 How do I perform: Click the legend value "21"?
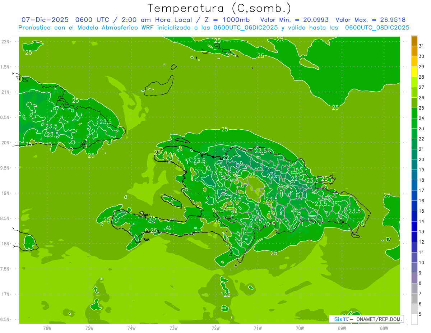point(422,149)
